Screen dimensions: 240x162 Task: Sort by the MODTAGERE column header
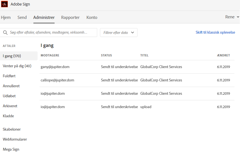point(50,55)
